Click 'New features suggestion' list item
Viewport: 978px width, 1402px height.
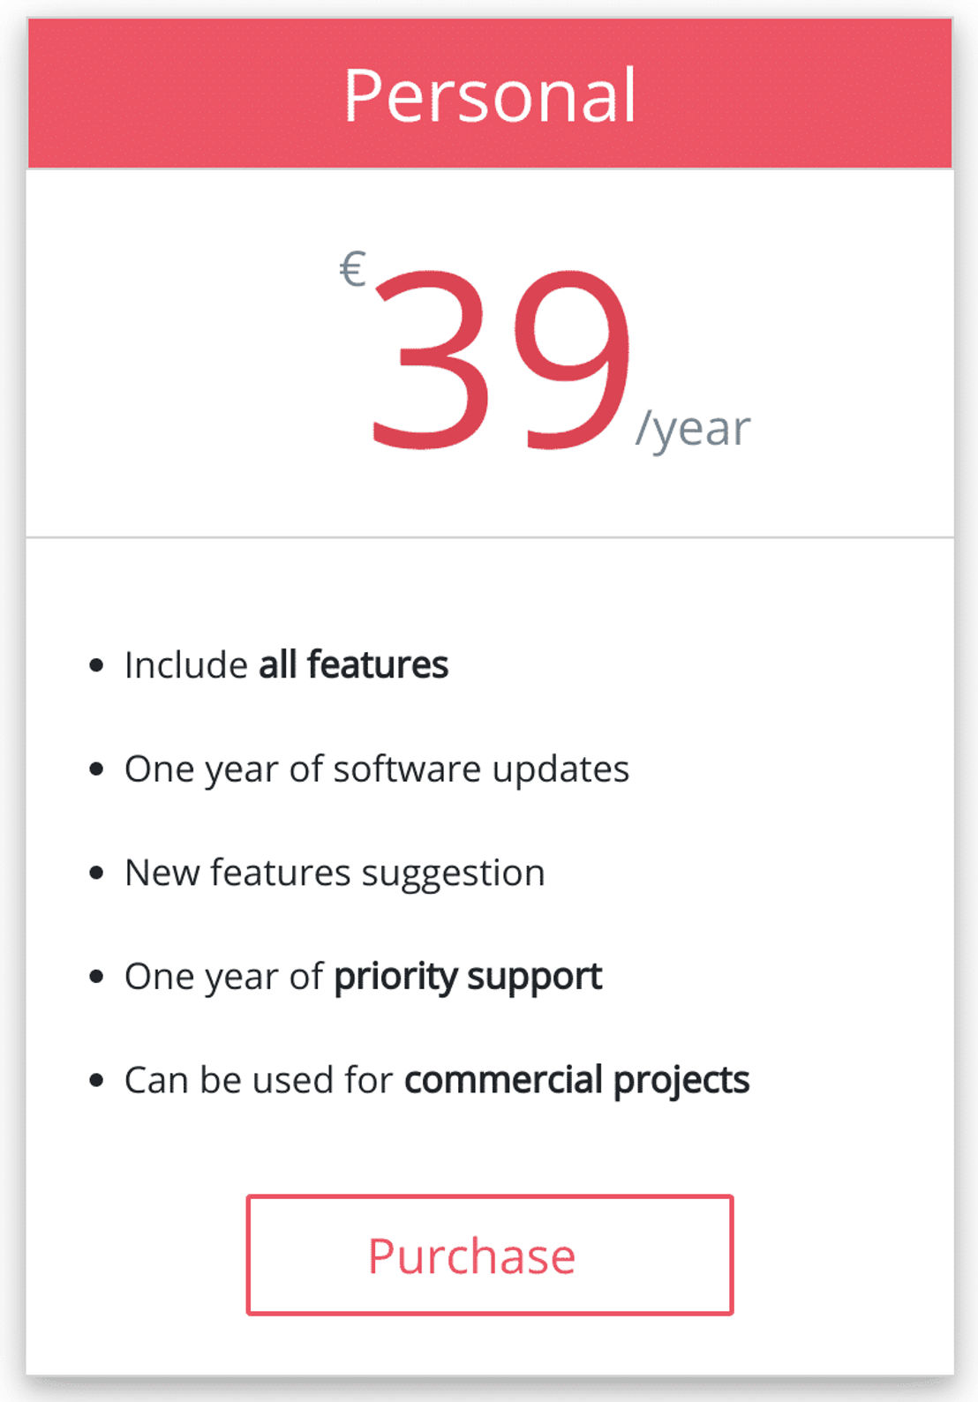click(x=335, y=873)
